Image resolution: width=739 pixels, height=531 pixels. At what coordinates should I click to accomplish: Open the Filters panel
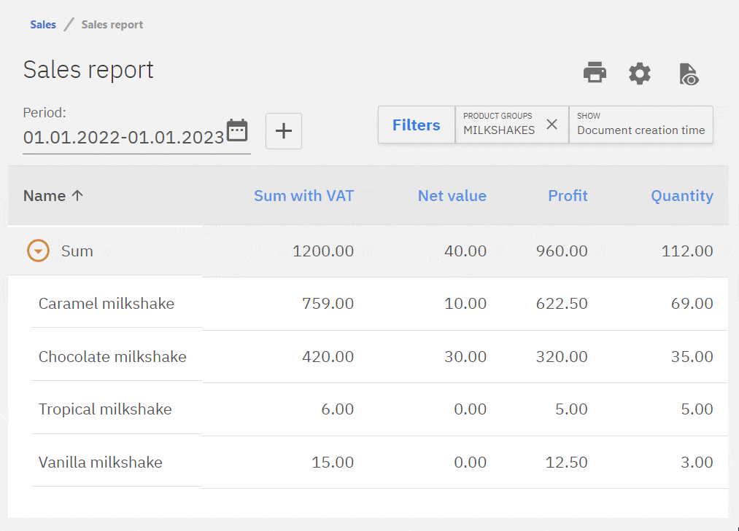(x=416, y=125)
